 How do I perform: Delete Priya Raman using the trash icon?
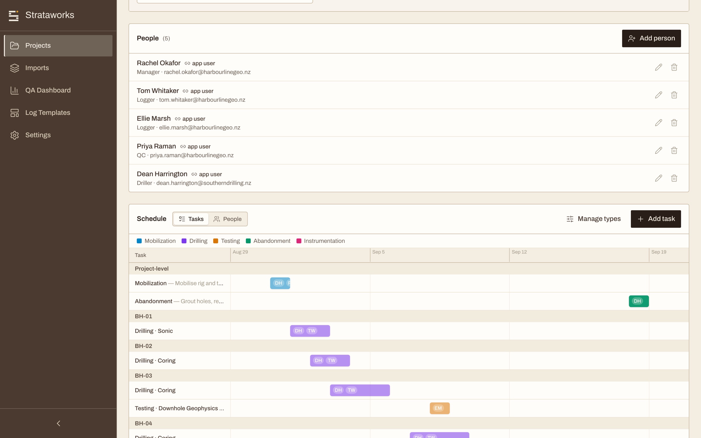[x=674, y=150]
